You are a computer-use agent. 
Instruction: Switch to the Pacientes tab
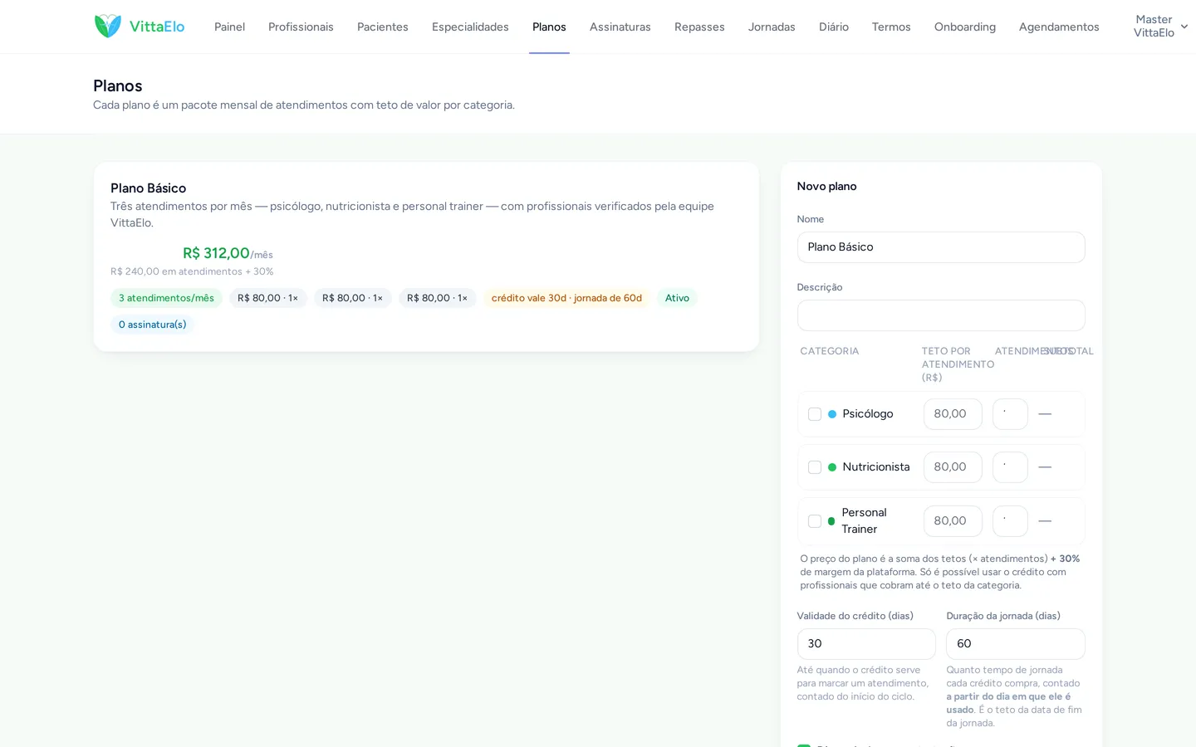(x=383, y=27)
